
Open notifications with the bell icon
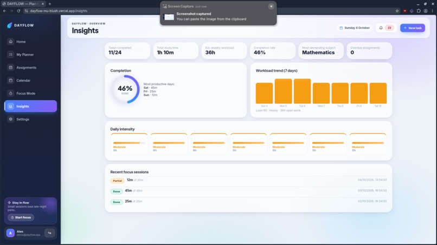click(x=381, y=28)
